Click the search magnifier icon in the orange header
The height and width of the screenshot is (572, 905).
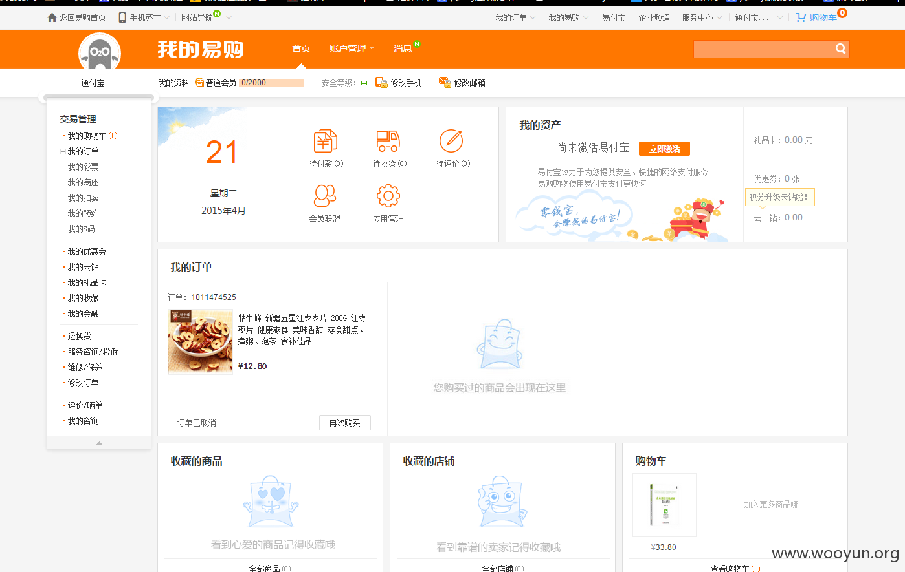click(x=840, y=48)
